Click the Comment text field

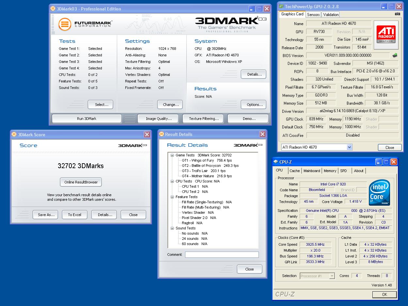pos(222,255)
